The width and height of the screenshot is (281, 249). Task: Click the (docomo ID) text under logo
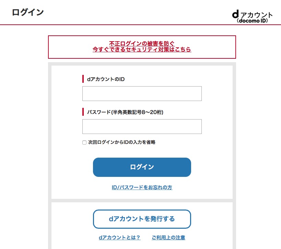click(252, 21)
